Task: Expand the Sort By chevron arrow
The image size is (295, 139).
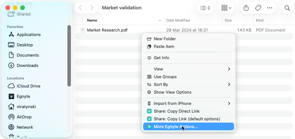Action: (x=229, y=85)
